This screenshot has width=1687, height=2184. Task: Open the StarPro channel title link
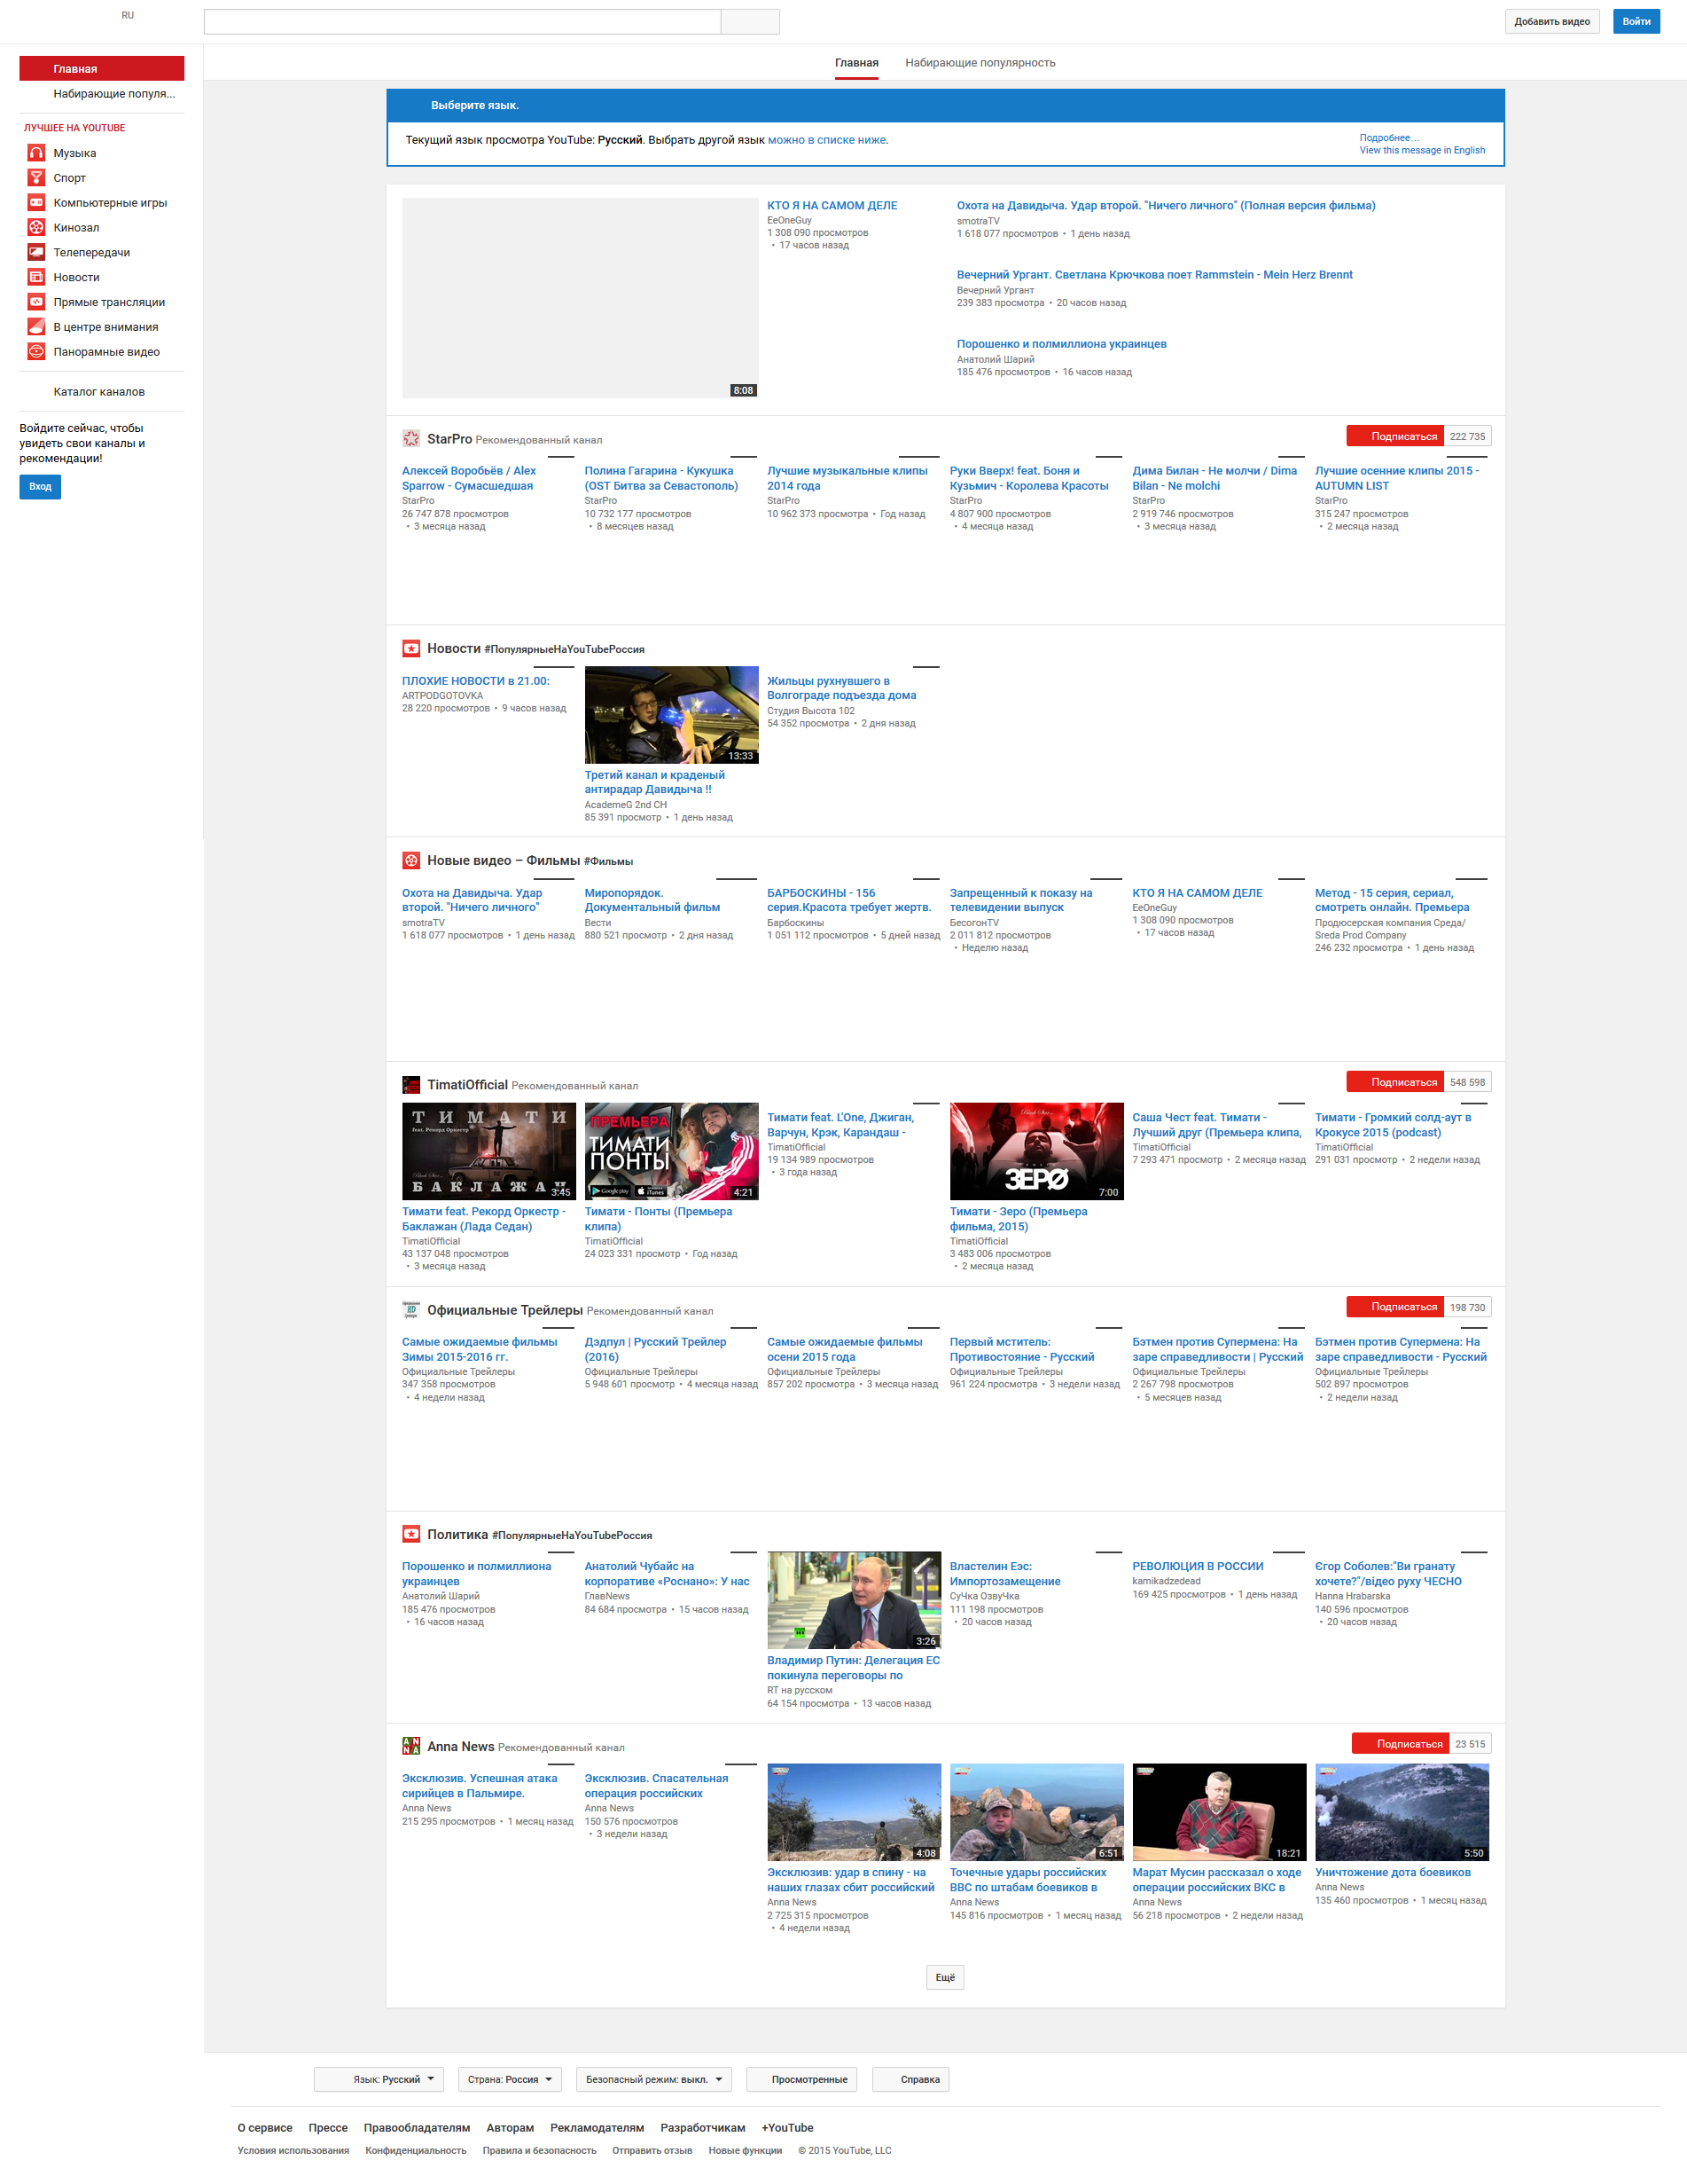(x=449, y=439)
